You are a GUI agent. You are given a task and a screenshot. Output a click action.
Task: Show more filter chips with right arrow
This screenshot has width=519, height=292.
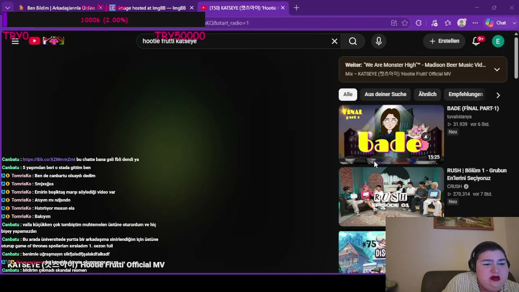coord(498,95)
